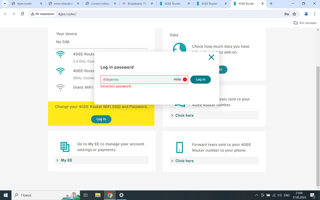This screenshot has height=200, width=320.
Task: Click here to forward texts link
Action: (214, 161)
